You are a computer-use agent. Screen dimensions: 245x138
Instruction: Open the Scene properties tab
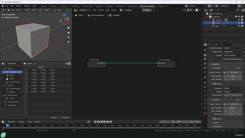click(205, 68)
